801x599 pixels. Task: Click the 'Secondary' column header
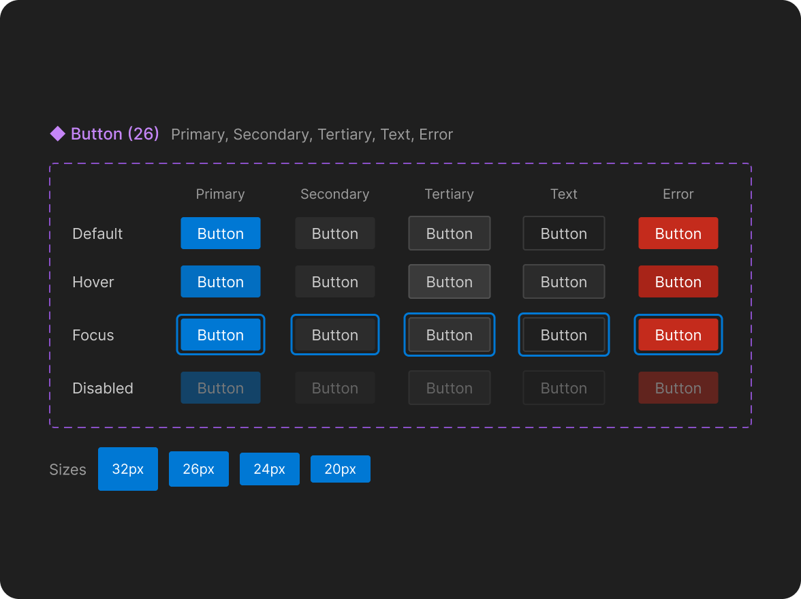tap(335, 194)
